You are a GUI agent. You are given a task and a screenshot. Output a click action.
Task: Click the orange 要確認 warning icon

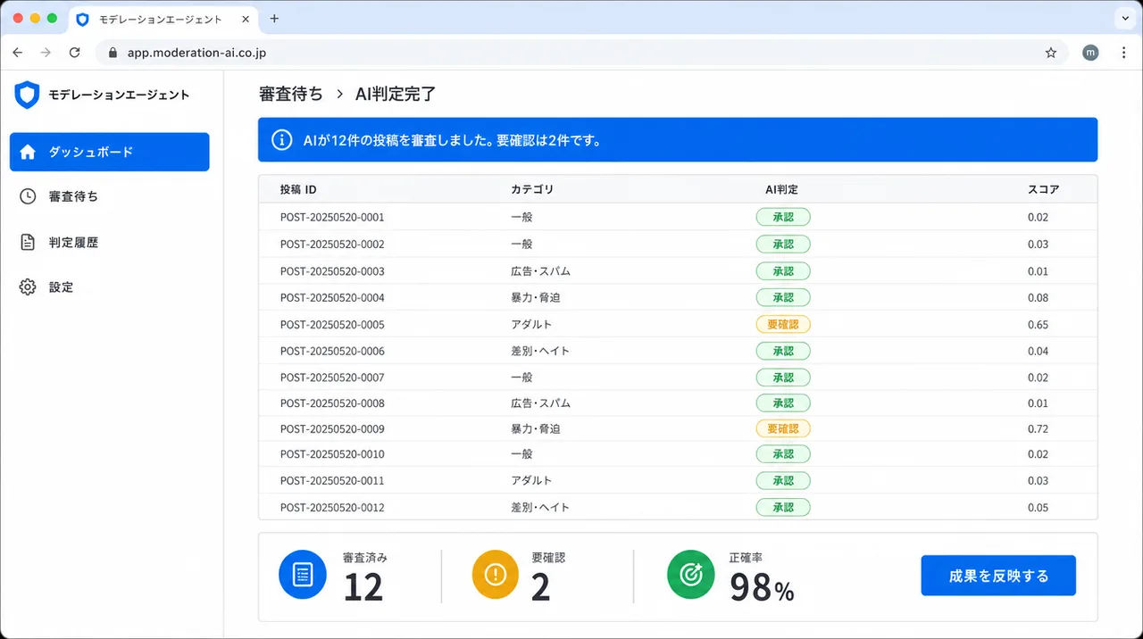[495, 575]
